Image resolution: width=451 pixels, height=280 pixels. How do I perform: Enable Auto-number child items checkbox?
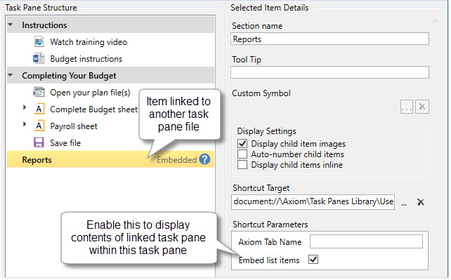coord(242,154)
